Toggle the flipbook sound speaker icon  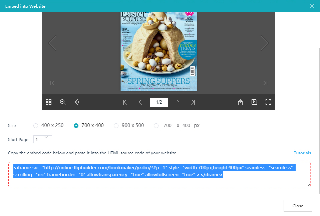click(x=77, y=102)
